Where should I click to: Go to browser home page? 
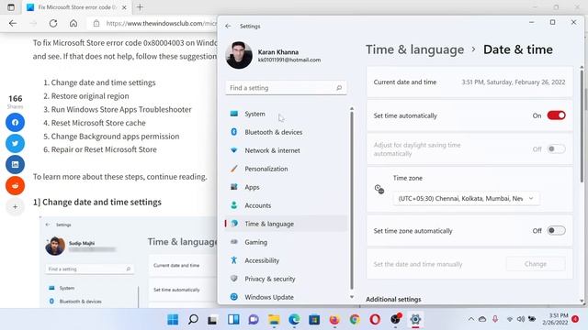point(73,23)
